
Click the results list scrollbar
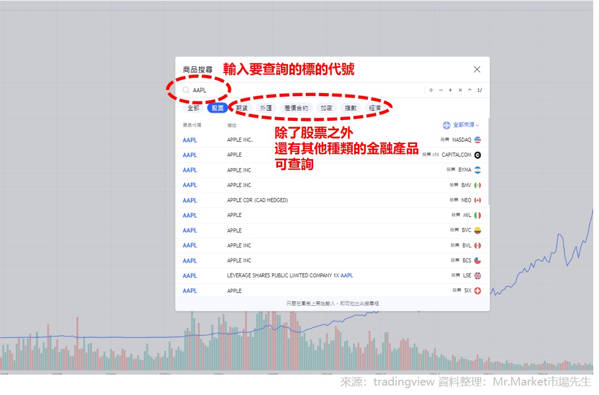pyautogui.click(x=489, y=161)
